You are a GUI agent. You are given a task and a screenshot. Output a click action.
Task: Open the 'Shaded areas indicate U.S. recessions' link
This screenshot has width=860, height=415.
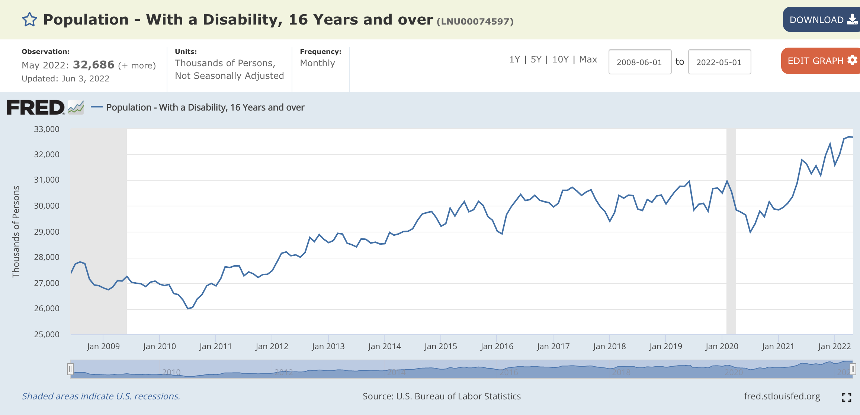coord(101,396)
